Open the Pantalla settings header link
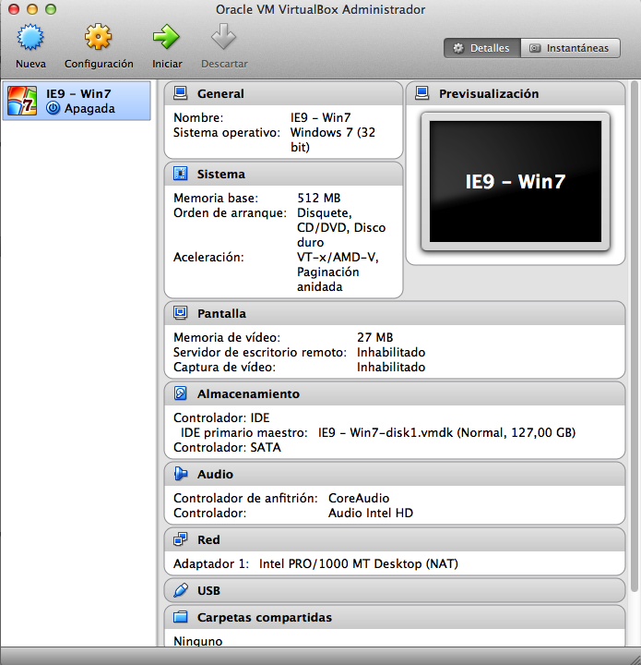Screen dimensions: 641x665 pos(221,313)
